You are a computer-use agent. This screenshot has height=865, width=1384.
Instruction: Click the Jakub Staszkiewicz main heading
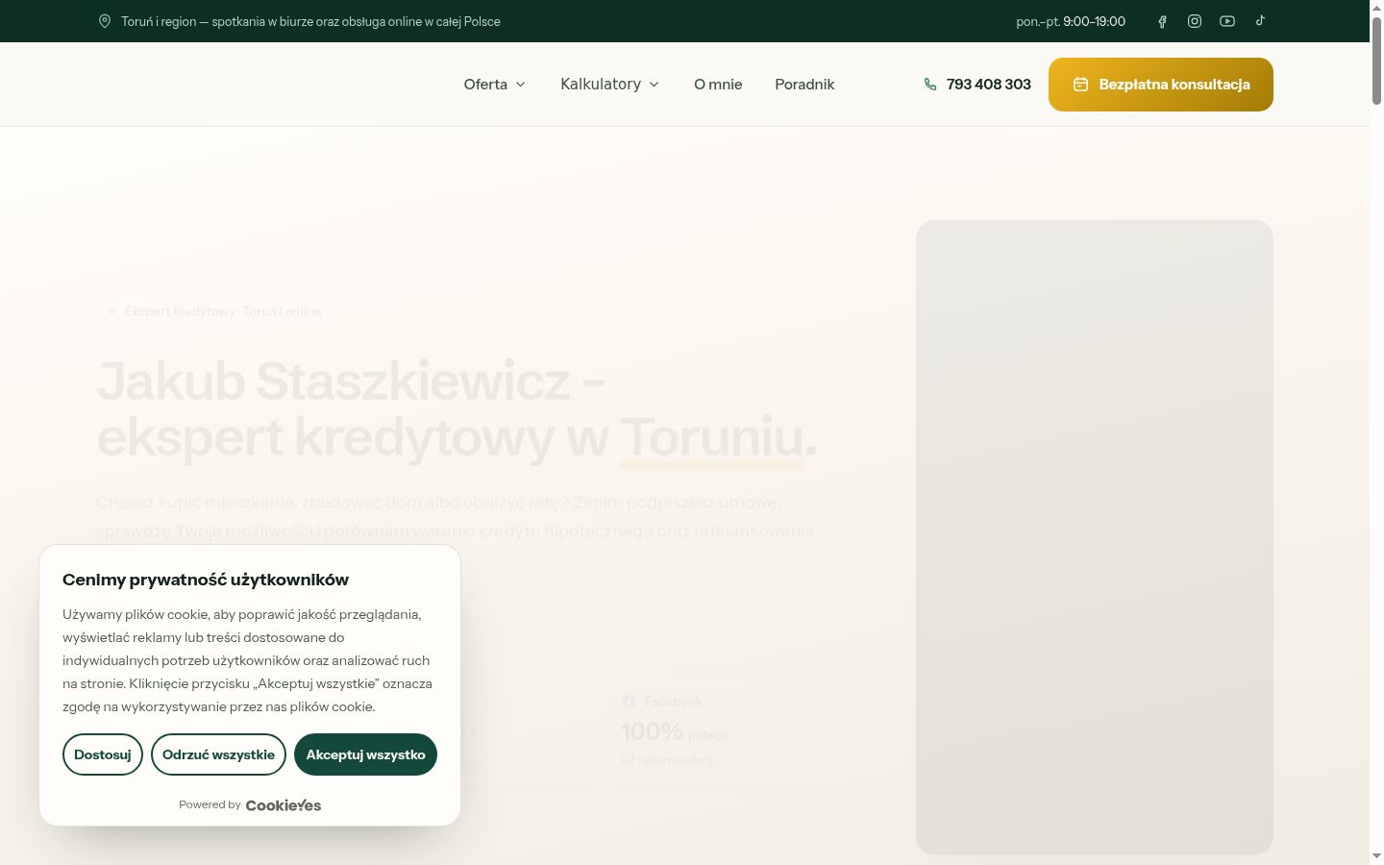point(457,408)
